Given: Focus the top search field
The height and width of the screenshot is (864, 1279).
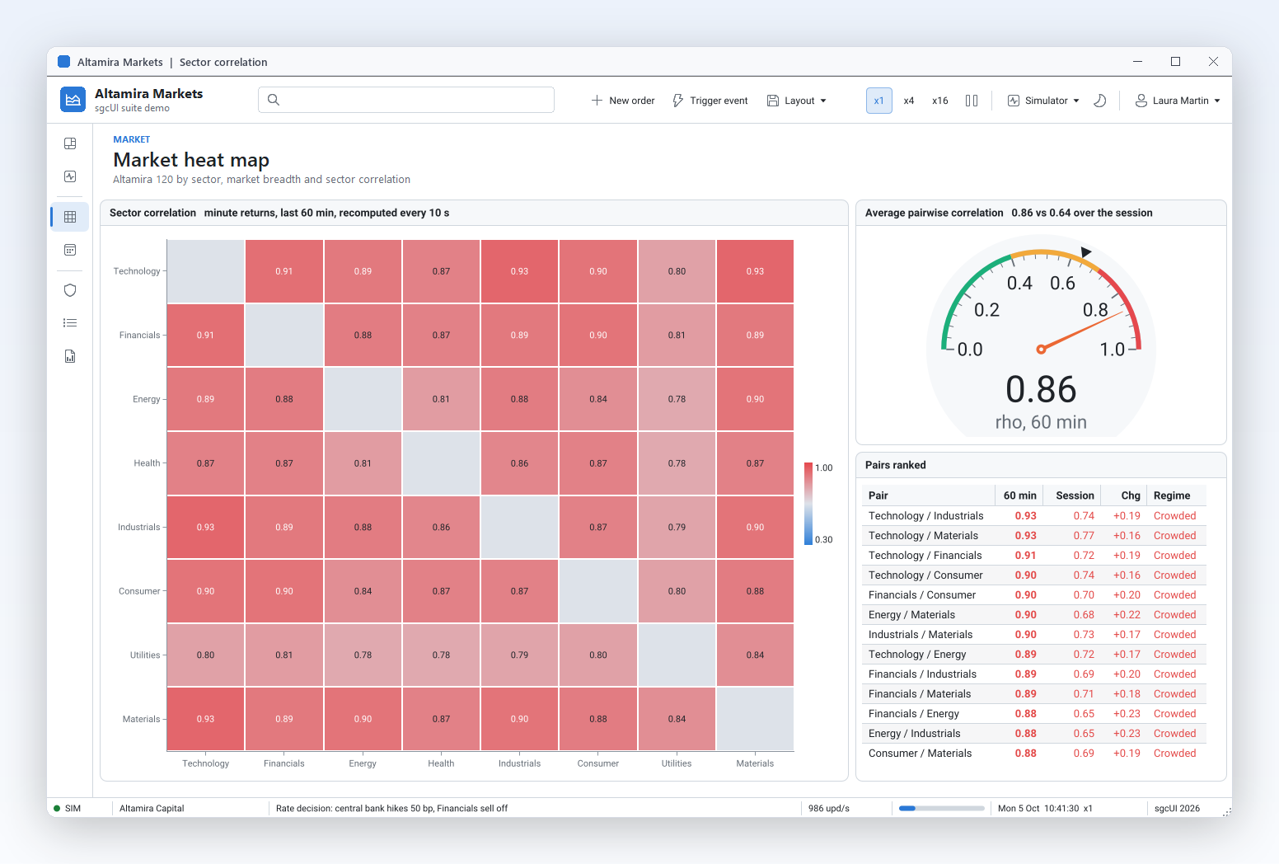Looking at the screenshot, I should tap(406, 100).
